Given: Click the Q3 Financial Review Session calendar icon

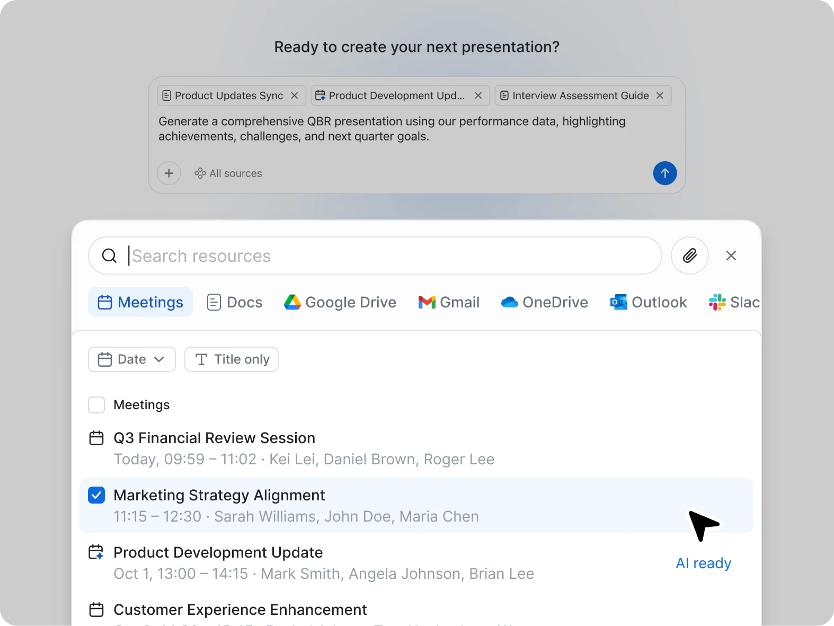Looking at the screenshot, I should coord(96,438).
